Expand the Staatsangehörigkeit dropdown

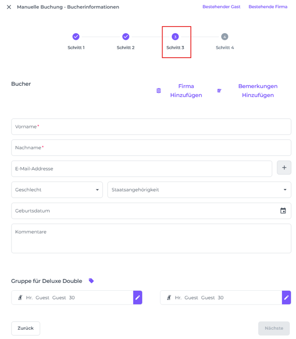coord(199,190)
